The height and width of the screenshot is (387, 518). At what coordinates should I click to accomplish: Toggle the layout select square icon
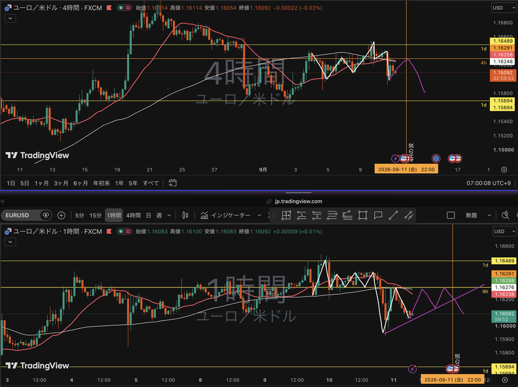451,216
